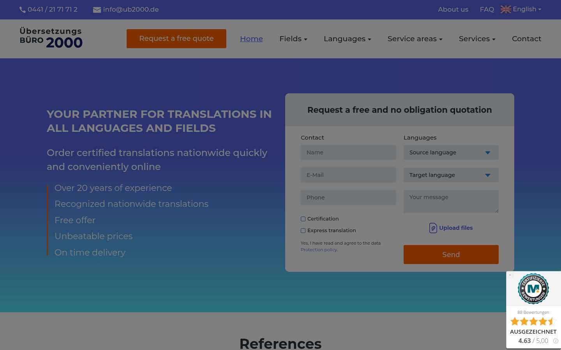This screenshot has height=350, width=561.
Task: Click the paperclip upload icon
Action: pos(433,228)
